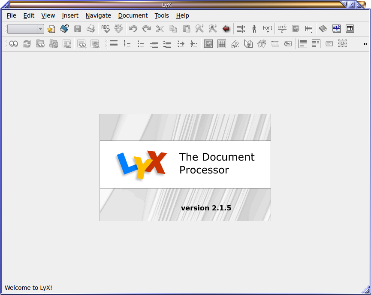Open advanced Find and Replace icon
Viewport: 371px width, 295px height.
tap(213, 29)
